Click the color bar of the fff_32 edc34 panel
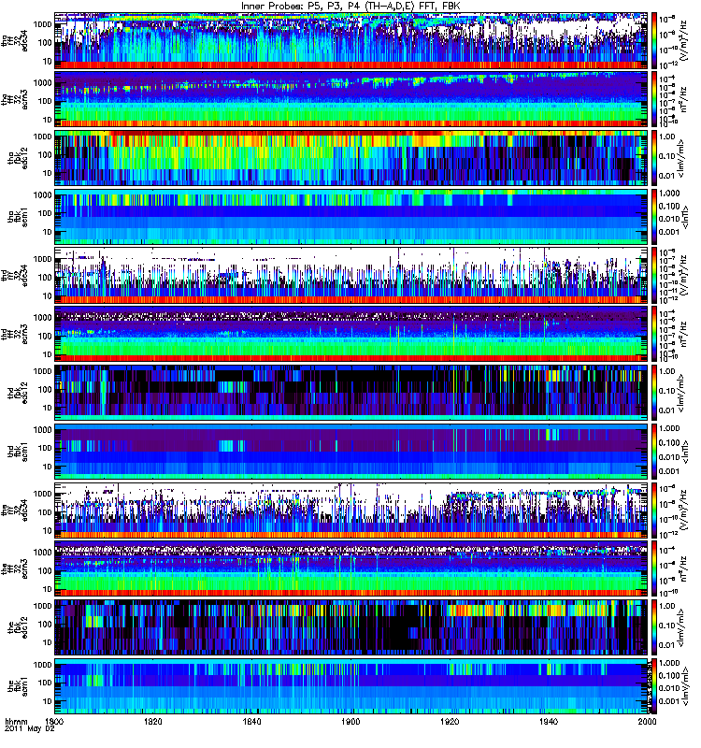The height and width of the screenshot is (748, 701). pyautogui.click(x=654, y=510)
